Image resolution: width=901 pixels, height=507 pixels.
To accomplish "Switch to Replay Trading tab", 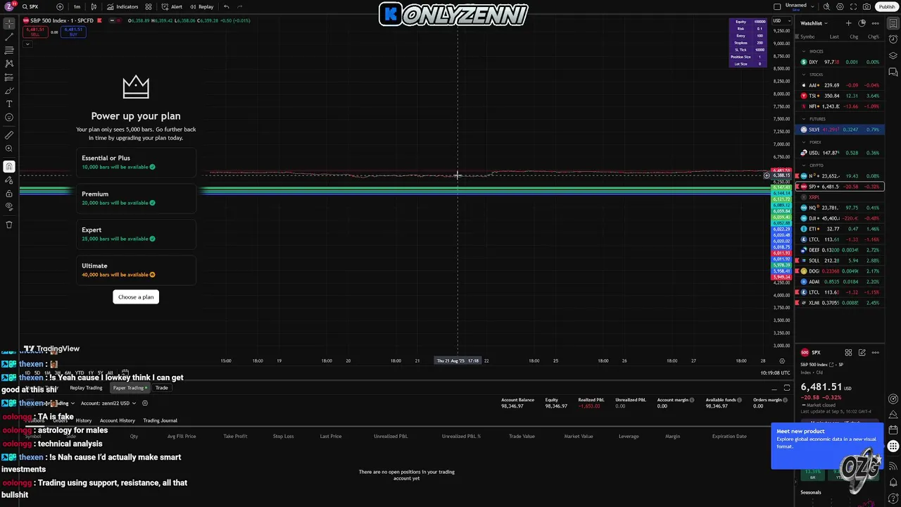I will point(86,388).
